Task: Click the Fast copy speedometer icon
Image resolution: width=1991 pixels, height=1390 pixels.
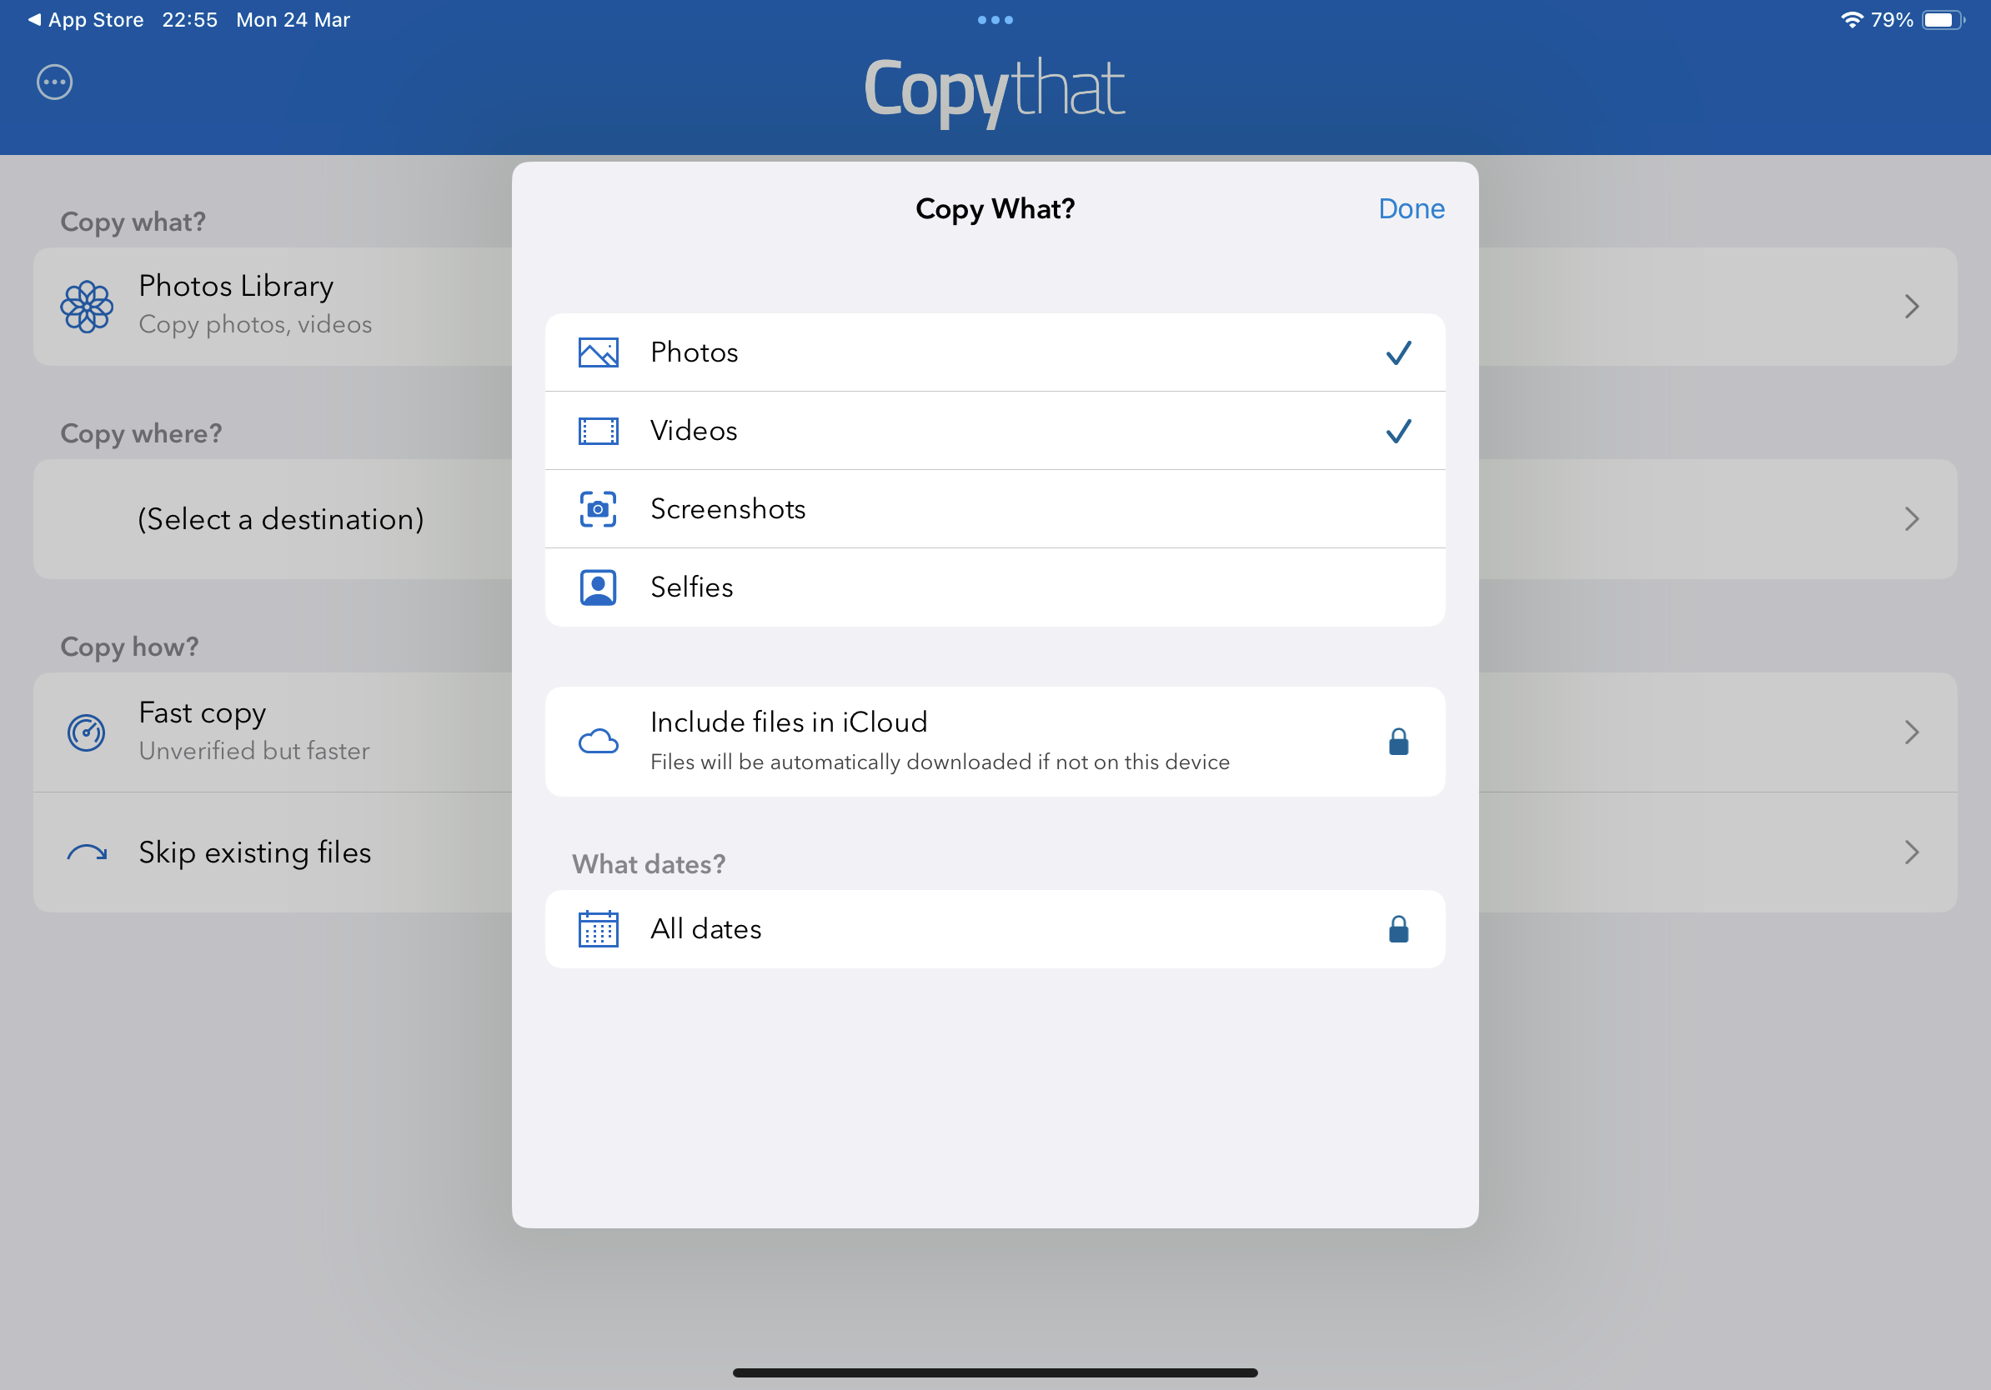Action: pos(87,732)
